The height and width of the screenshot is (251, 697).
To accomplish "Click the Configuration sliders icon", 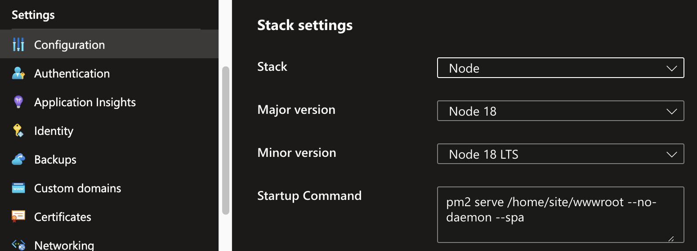I will click(x=18, y=45).
